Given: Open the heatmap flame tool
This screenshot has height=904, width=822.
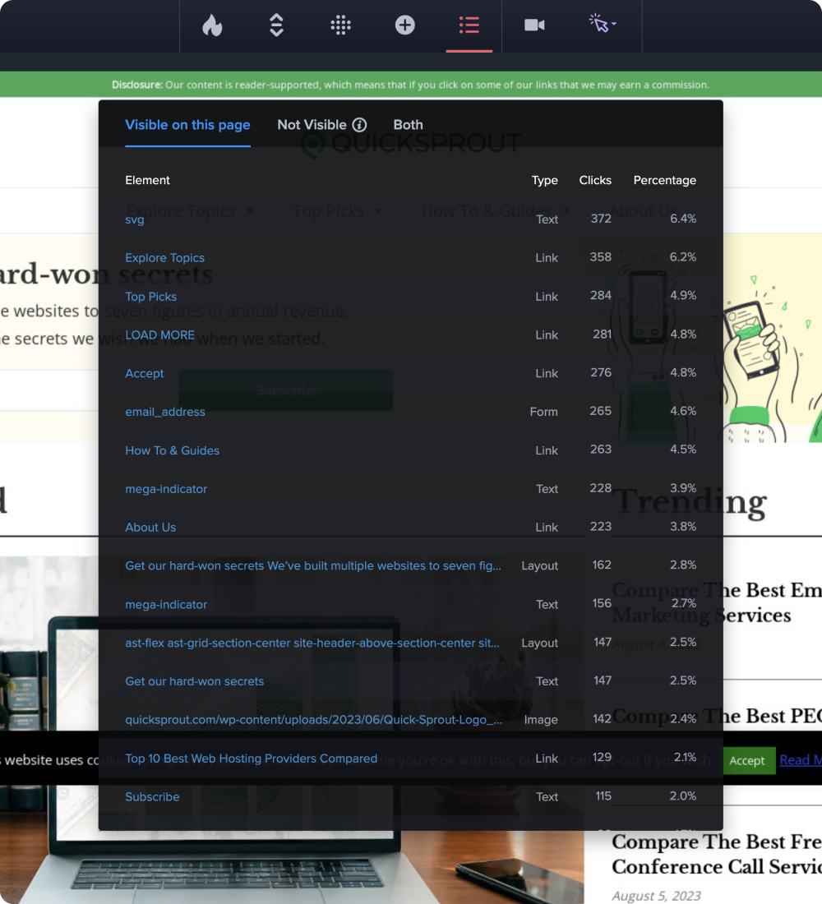Looking at the screenshot, I should pyautogui.click(x=212, y=25).
